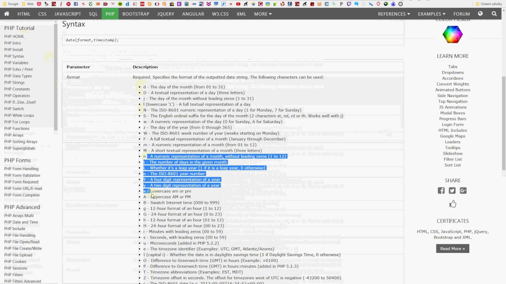
Task: Click the 'Y - A four digit representation' line
Action: pyautogui.click(x=182, y=179)
